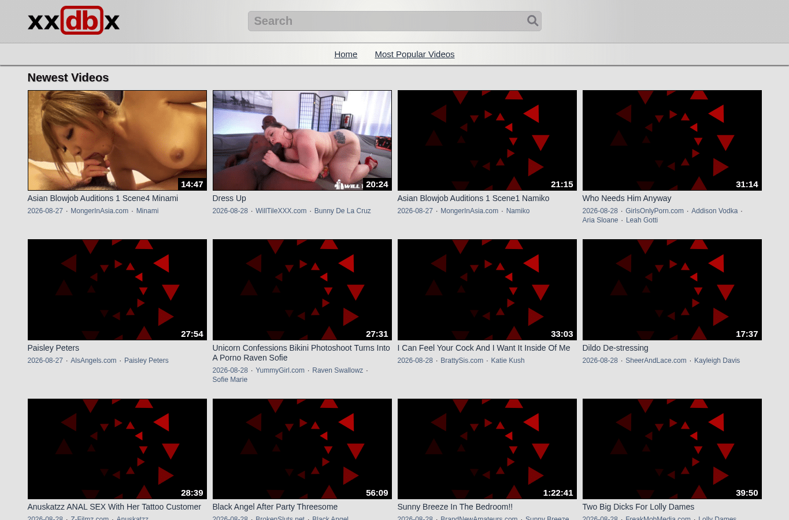Select performer link Katie Kush
This screenshot has width=789, height=520.
coord(508,361)
